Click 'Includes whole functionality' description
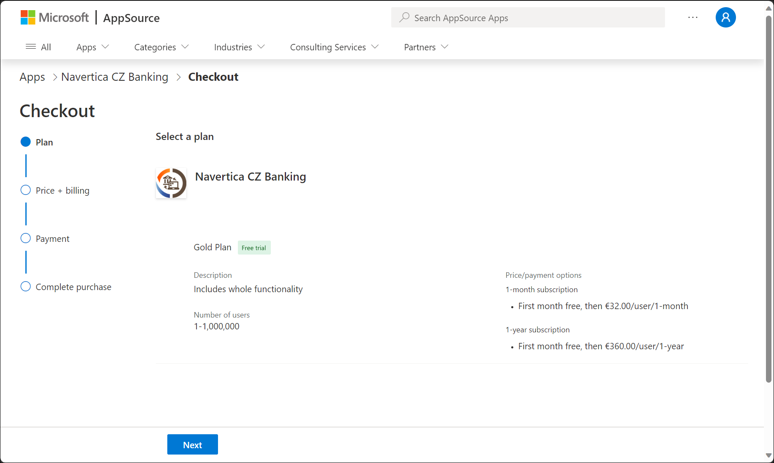This screenshot has width=774, height=463. pyautogui.click(x=248, y=289)
